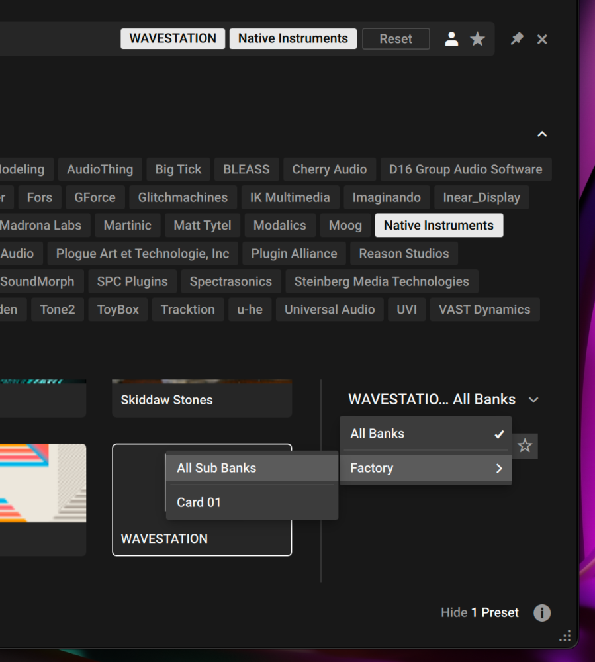Screen dimensions: 595x662
Task: Select the Inear_Display vendor tag
Action: click(x=481, y=197)
